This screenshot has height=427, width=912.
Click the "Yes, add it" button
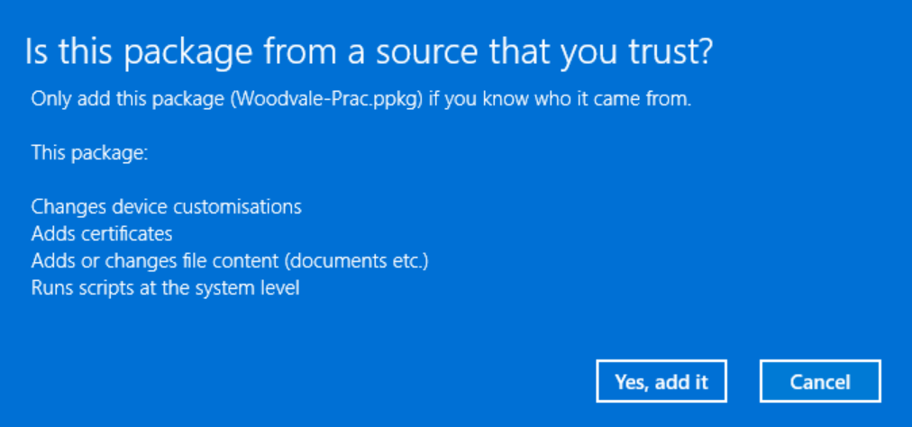[x=661, y=381]
